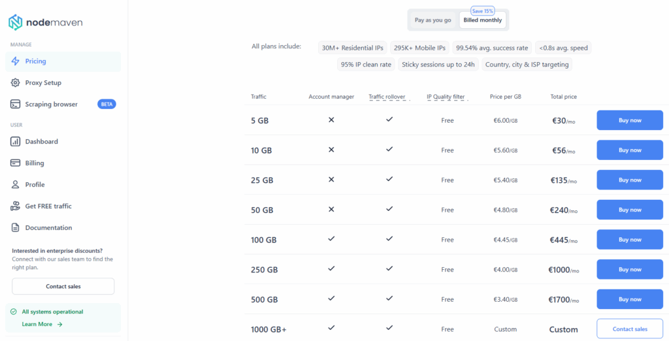Buy the 500 GB plan
The image size is (669, 341).
click(630, 299)
